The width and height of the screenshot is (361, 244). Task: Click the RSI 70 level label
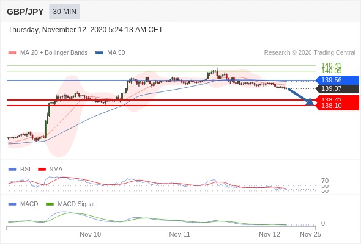(325, 181)
